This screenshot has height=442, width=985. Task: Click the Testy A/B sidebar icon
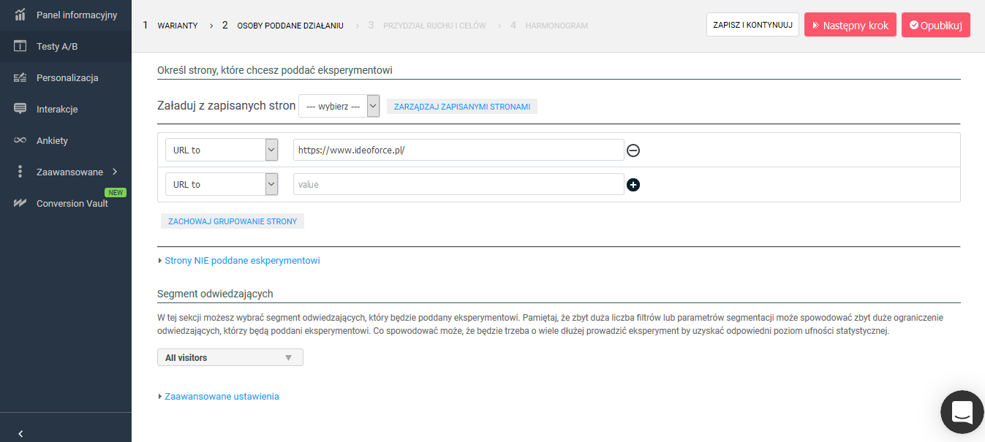click(20, 46)
